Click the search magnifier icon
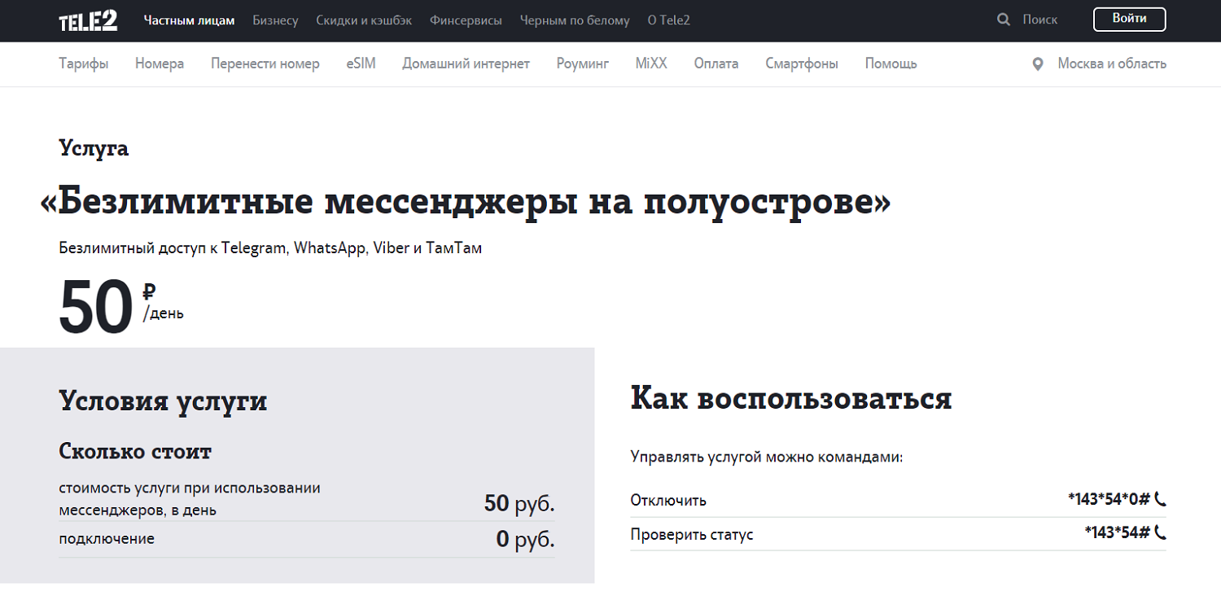 coord(1004,20)
